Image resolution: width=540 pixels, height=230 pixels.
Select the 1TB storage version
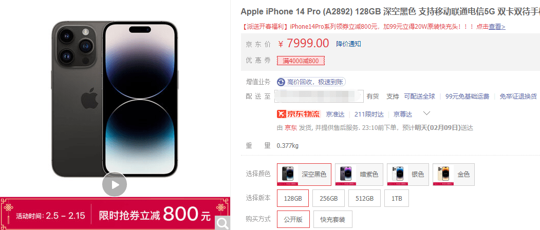tap(396, 198)
